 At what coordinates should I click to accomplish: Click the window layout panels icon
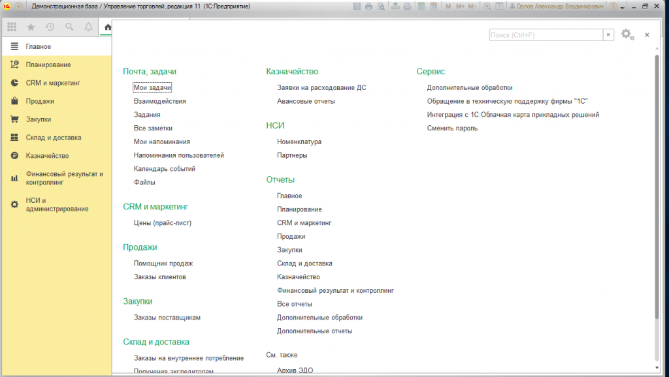tap(498, 7)
